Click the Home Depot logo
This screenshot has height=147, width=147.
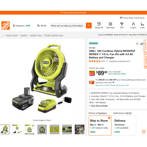pos(6,25)
